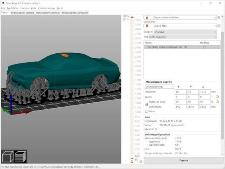Reset rotation with the Ruota arrow icon
Image resolution: width=225 pixels, height=169 pixels.
click(x=217, y=97)
